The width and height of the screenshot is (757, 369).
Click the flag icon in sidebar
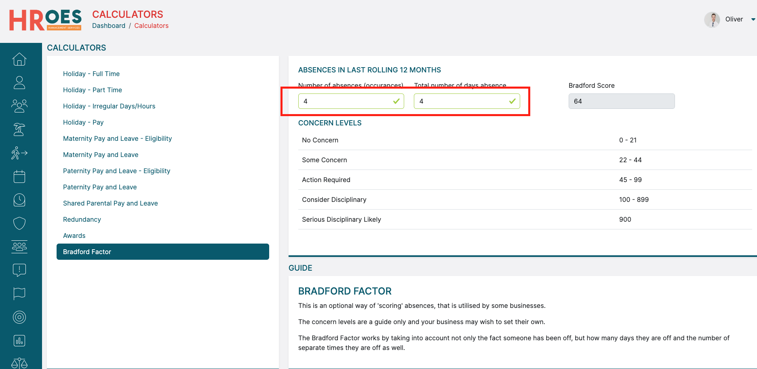point(19,294)
